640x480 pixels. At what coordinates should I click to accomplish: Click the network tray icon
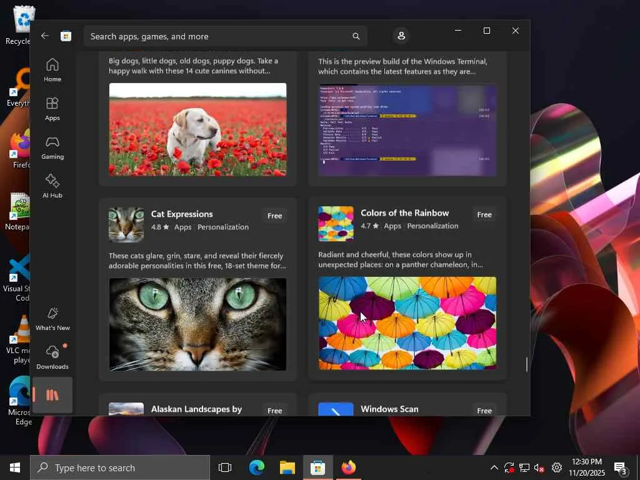point(524,467)
